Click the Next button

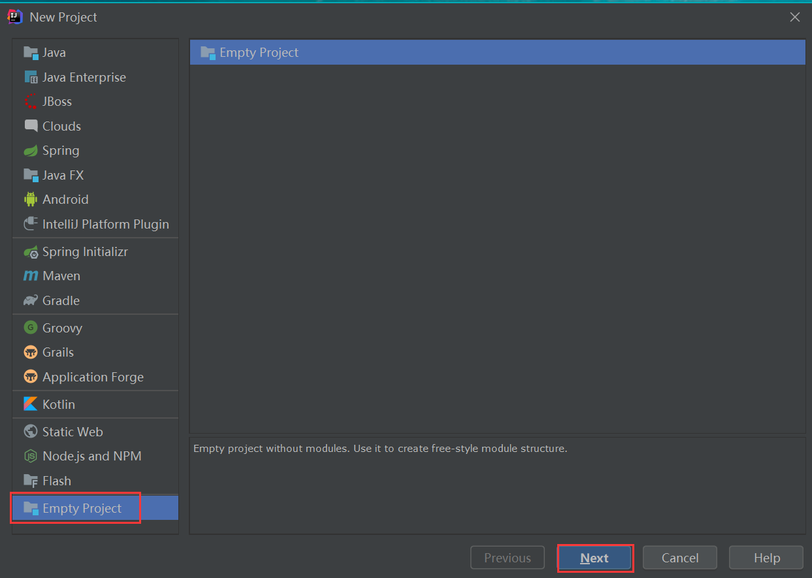594,558
